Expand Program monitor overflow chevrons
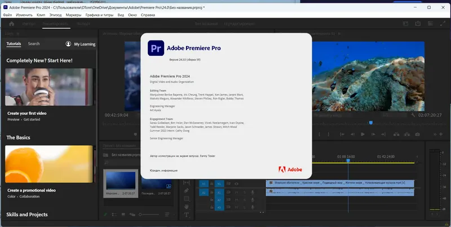Viewport: 451px width, 227px height. (435, 134)
